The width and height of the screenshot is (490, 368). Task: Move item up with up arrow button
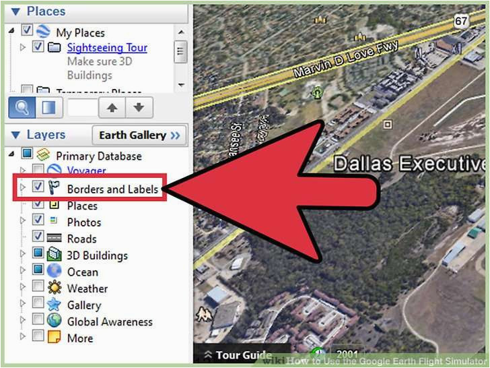[112, 107]
